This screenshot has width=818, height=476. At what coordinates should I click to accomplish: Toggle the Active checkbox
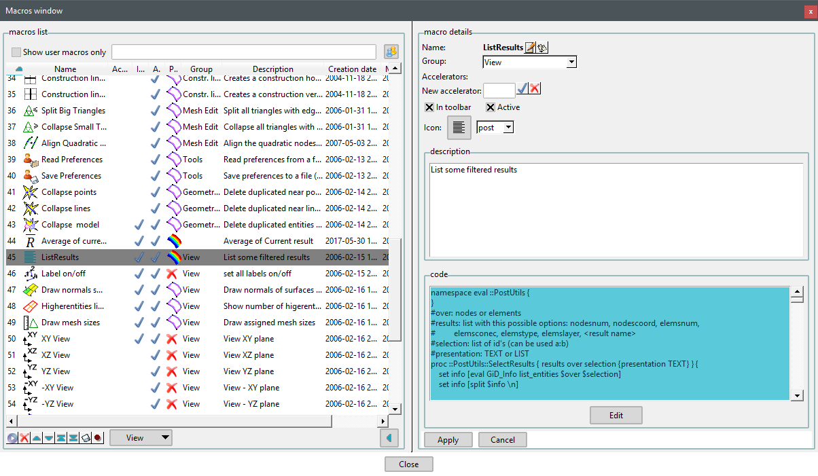(491, 107)
